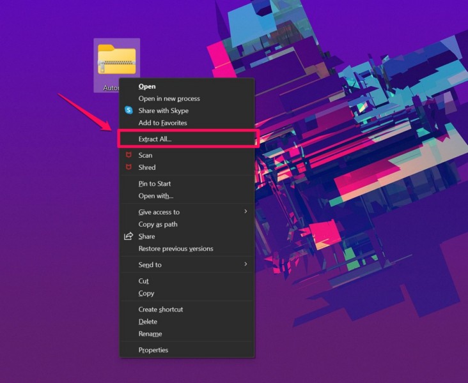The width and height of the screenshot is (468, 383).
Task: Select Restore previous versions
Action: point(176,248)
